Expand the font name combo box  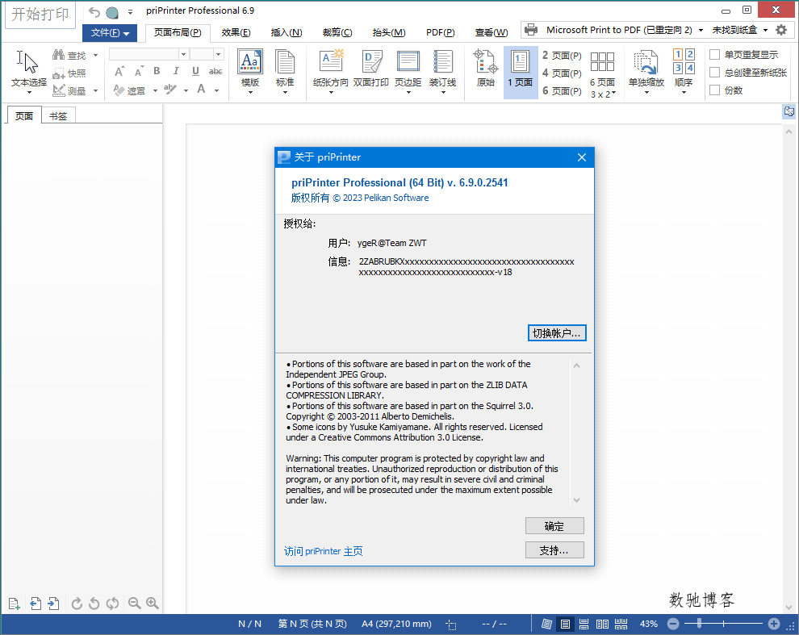click(183, 54)
